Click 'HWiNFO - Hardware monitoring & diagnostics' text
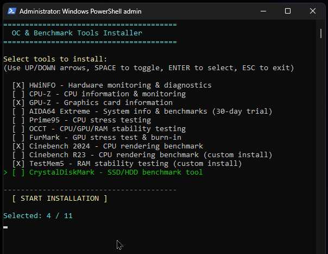This screenshot has width=328, height=254. (120, 85)
